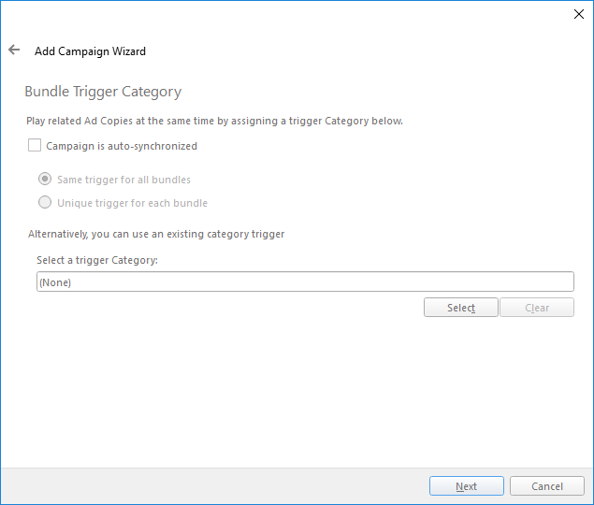This screenshot has height=505, width=594.
Task: Enable the Campaign is auto-synchronized checkbox
Action: 35,145
